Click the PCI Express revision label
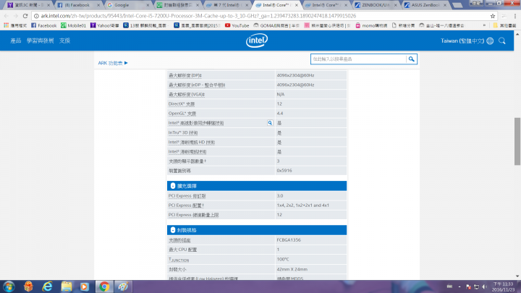The height and width of the screenshot is (293, 521). pyautogui.click(x=187, y=196)
